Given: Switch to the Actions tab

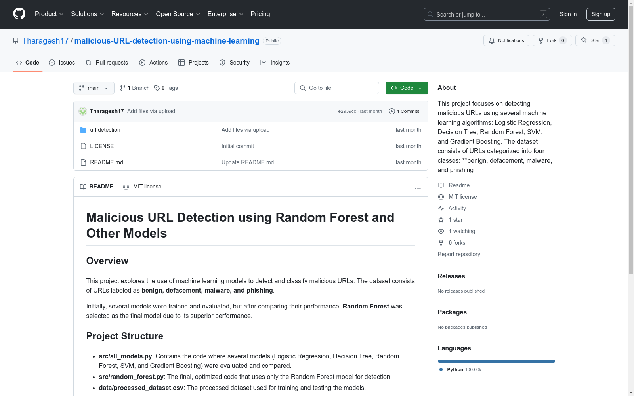Looking at the screenshot, I should (x=153, y=63).
